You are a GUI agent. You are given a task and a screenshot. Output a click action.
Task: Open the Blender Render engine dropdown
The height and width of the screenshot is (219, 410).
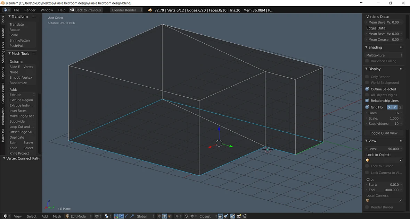coord(126,10)
